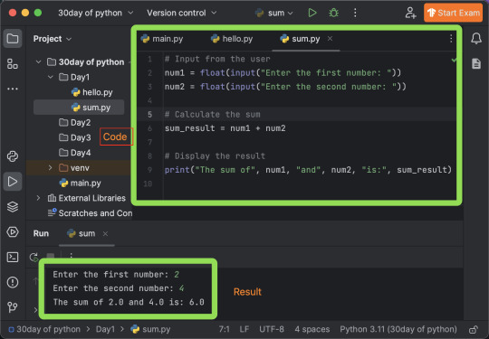The height and width of the screenshot is (339, 489).
Task: Select sum.py in the project tree
Action: tap(79, 108)
